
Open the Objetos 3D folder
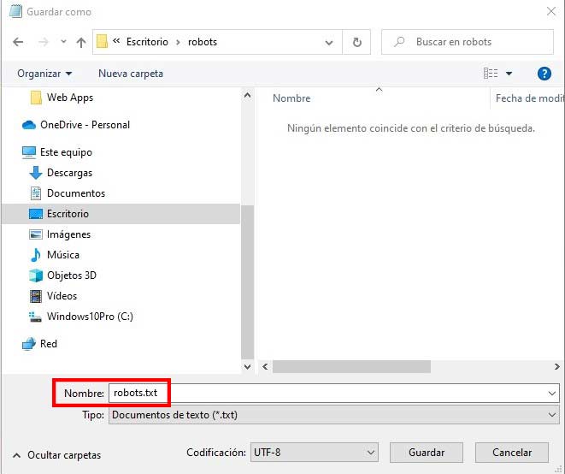pos(71,276)
